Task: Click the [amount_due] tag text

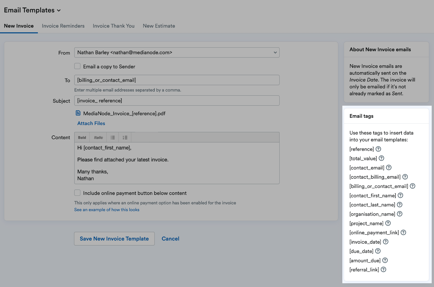Action: tap(365, 260)
